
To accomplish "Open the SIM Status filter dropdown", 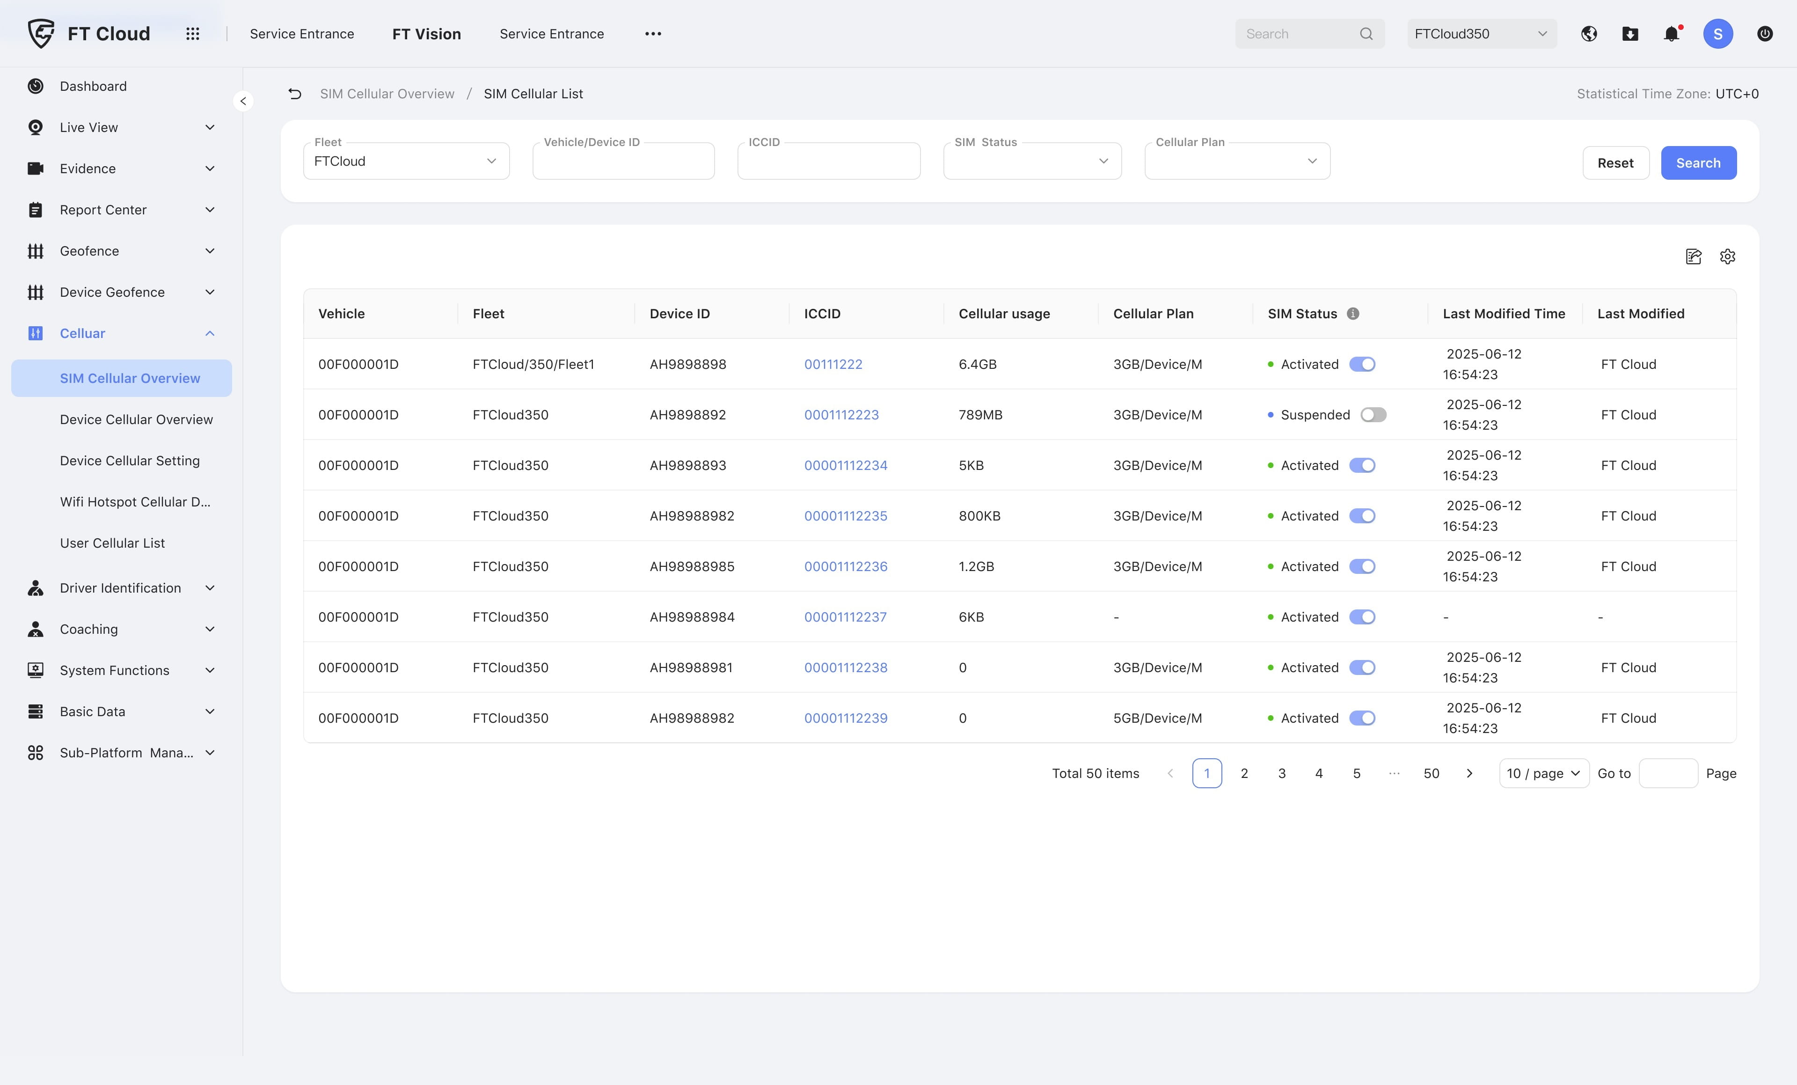I will click(x=1031, y=161).
